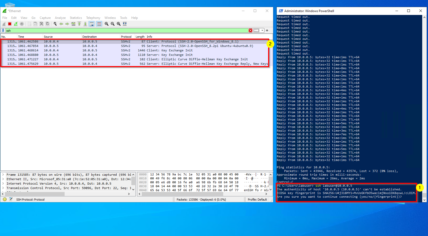Screen dimensions: 428x236
Task: Click capture file properties icon in status bar
Action: pos(11,199)
